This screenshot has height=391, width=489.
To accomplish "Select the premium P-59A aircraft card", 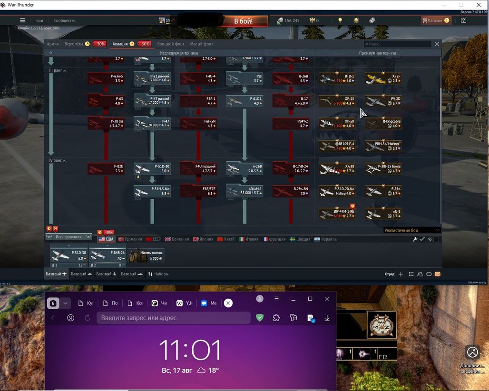I will (x=383, y=191).
